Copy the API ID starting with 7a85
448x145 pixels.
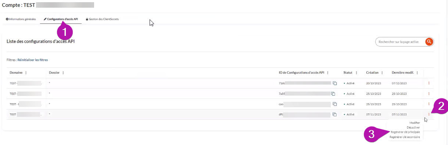(333, 94)
